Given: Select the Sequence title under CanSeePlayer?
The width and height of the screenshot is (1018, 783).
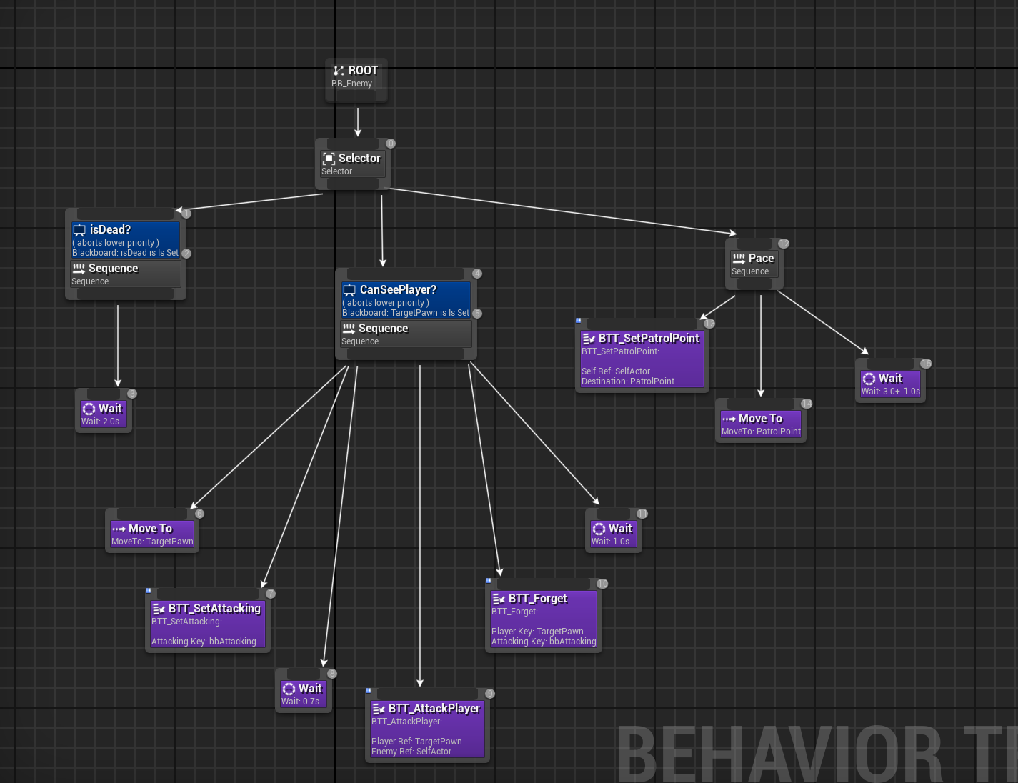Looking at the screenshot, I should (383, 329).
